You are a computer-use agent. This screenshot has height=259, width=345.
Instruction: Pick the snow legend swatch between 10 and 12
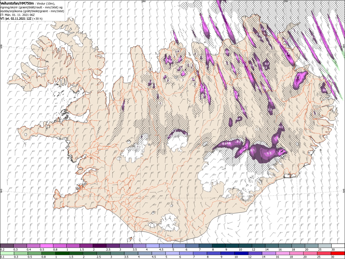(245, 246)
